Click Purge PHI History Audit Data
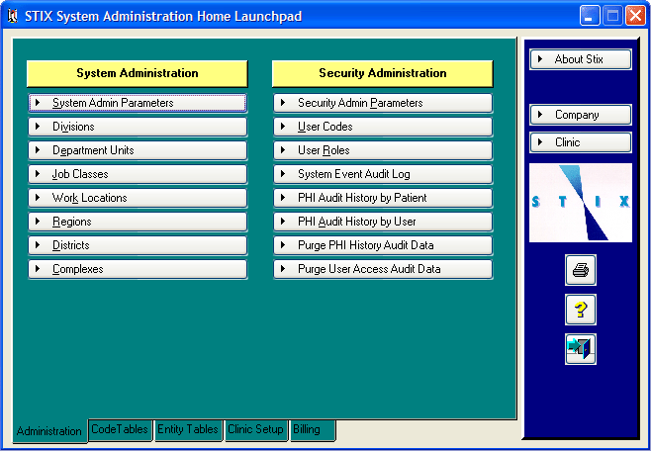 [x=383, y=245]
